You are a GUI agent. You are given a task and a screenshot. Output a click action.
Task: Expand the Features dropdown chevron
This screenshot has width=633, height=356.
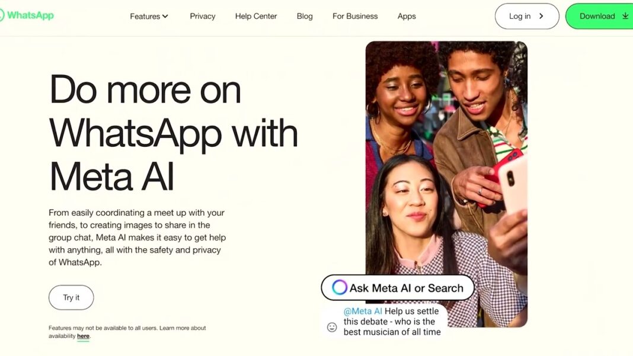click(165, 17)
